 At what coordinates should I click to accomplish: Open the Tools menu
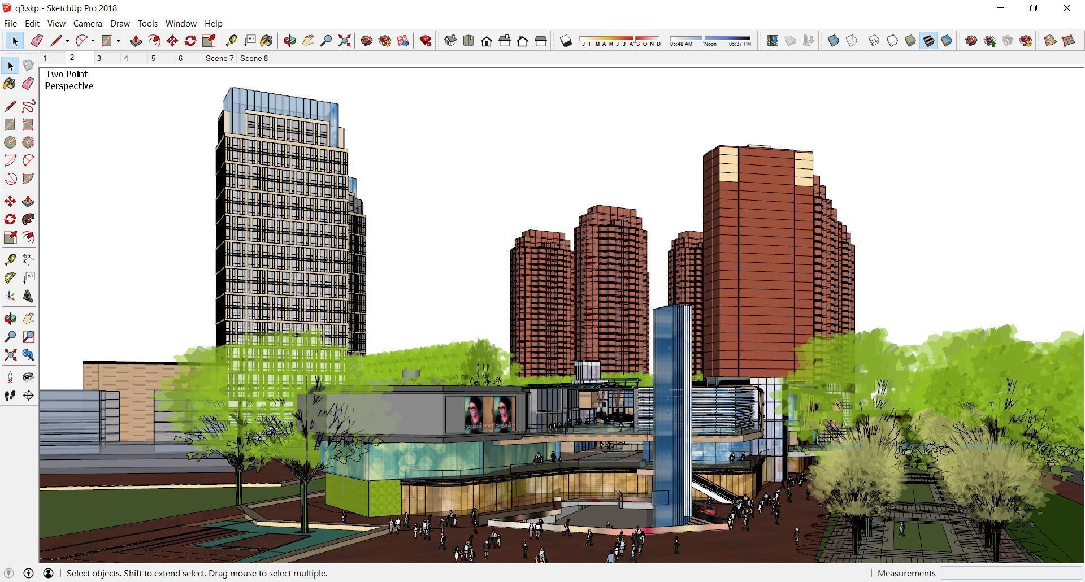point(147,23)
